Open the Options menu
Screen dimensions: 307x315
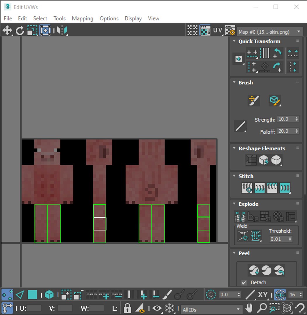pos(109,18)
